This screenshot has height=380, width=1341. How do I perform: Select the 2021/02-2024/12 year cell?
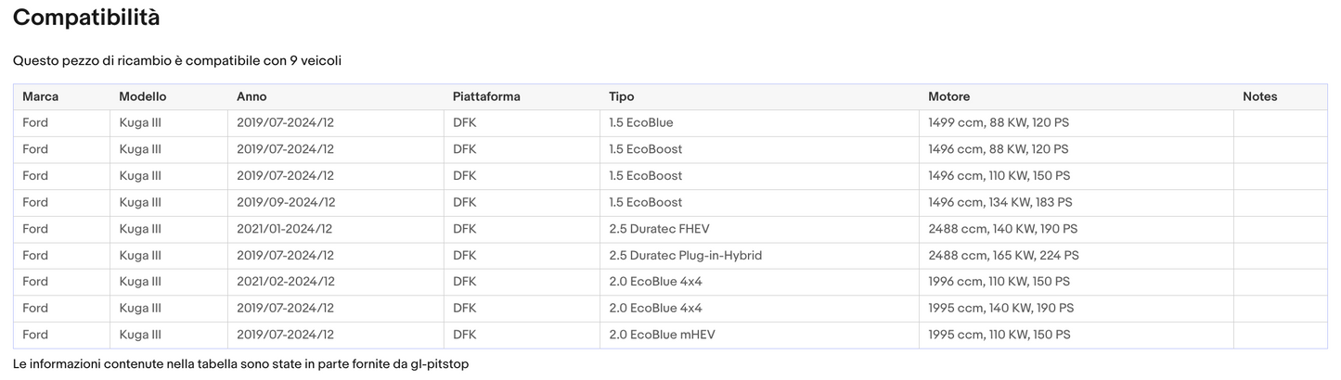286,282
